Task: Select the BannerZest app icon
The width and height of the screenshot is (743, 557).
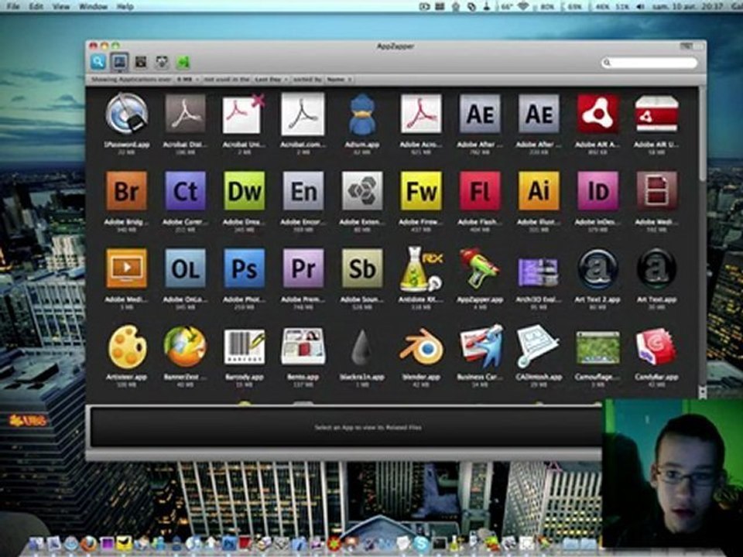Action: pos(185,347)
